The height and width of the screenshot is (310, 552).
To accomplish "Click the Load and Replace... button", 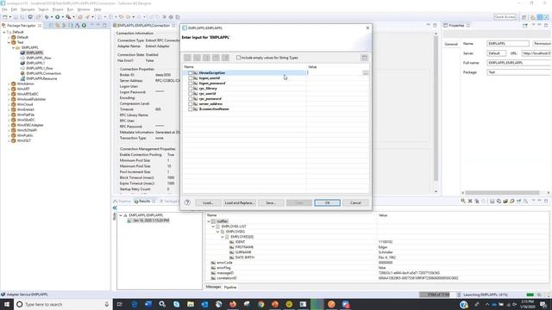I will (240, 203).
